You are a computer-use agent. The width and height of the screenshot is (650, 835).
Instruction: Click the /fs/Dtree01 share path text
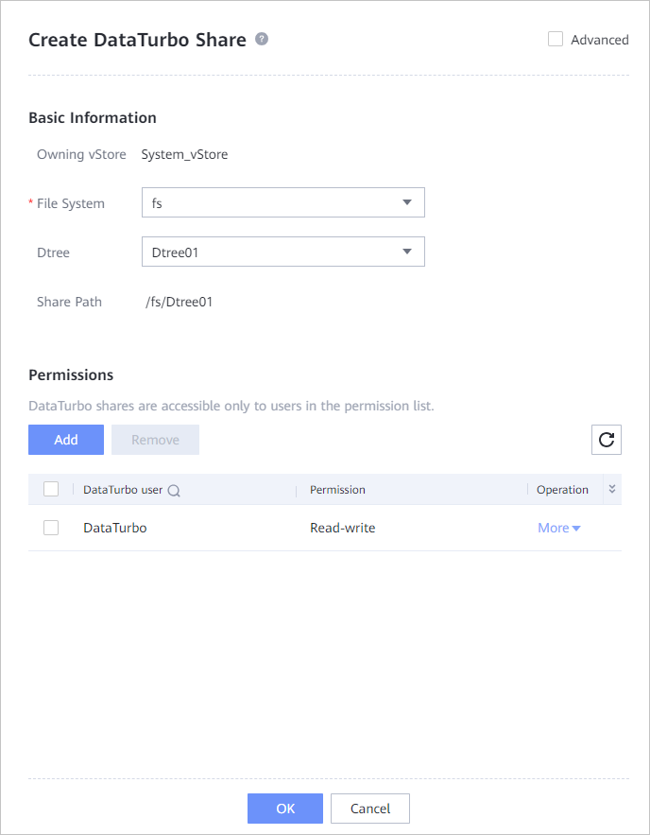(179, 302)
